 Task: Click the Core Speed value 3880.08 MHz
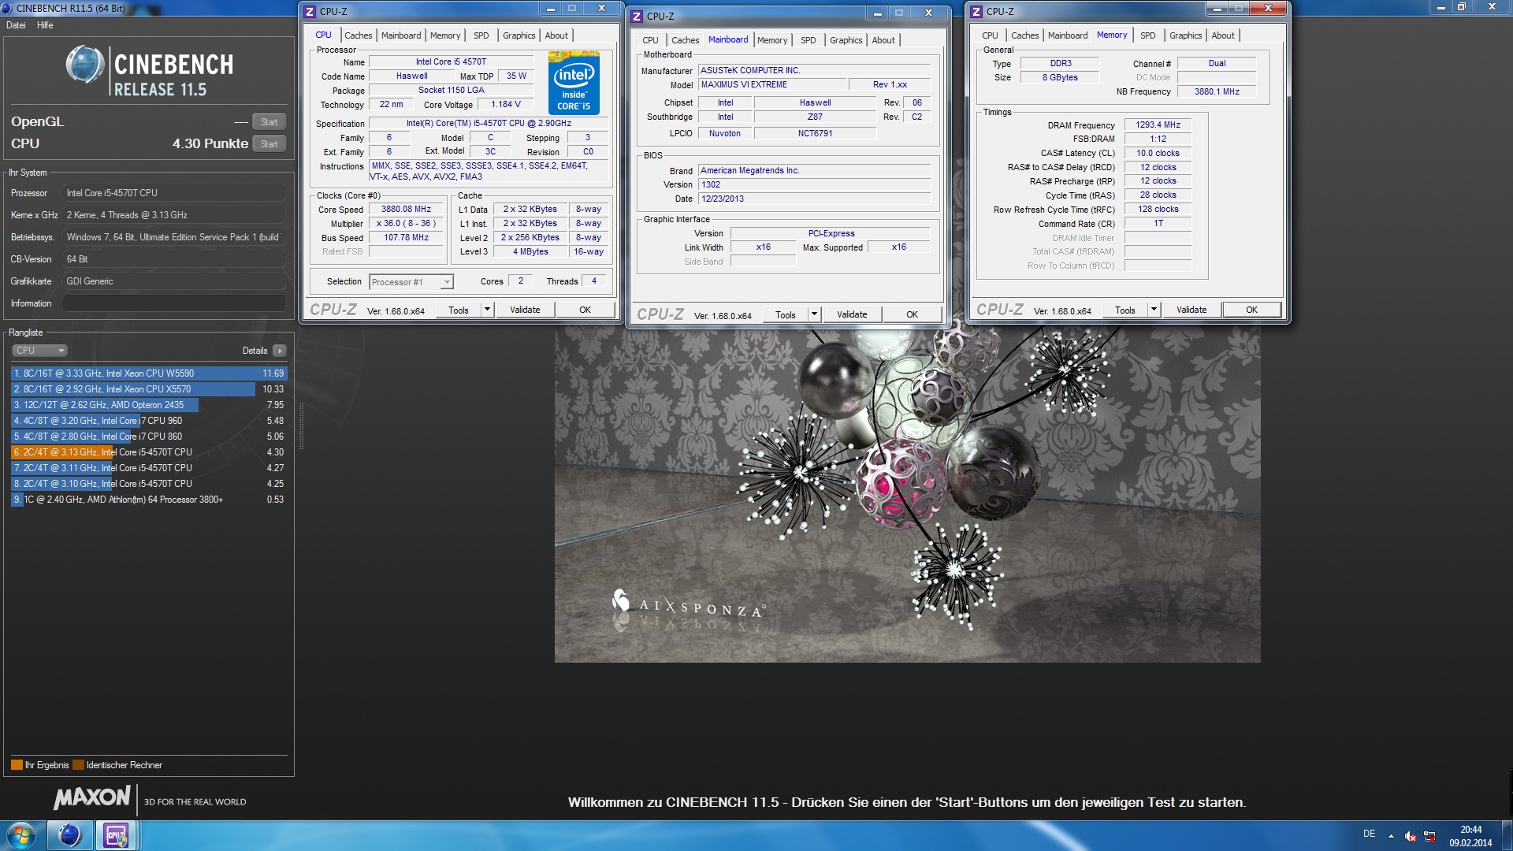coord(406,210)
